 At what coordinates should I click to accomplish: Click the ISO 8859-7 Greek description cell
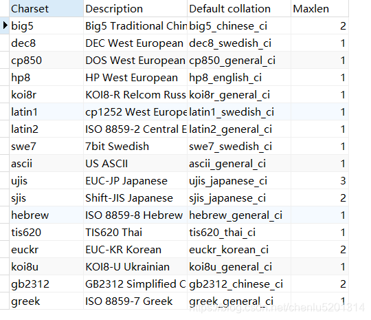pyautogui.click(x=135, y=301)
